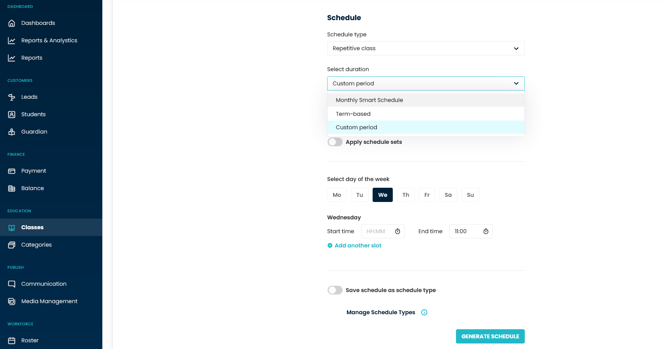Click the Payment card icon

point(12,171)
